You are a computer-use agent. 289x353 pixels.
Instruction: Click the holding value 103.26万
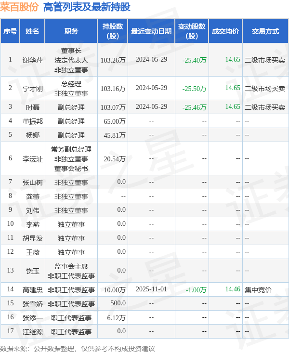click(x=113, y=60)
